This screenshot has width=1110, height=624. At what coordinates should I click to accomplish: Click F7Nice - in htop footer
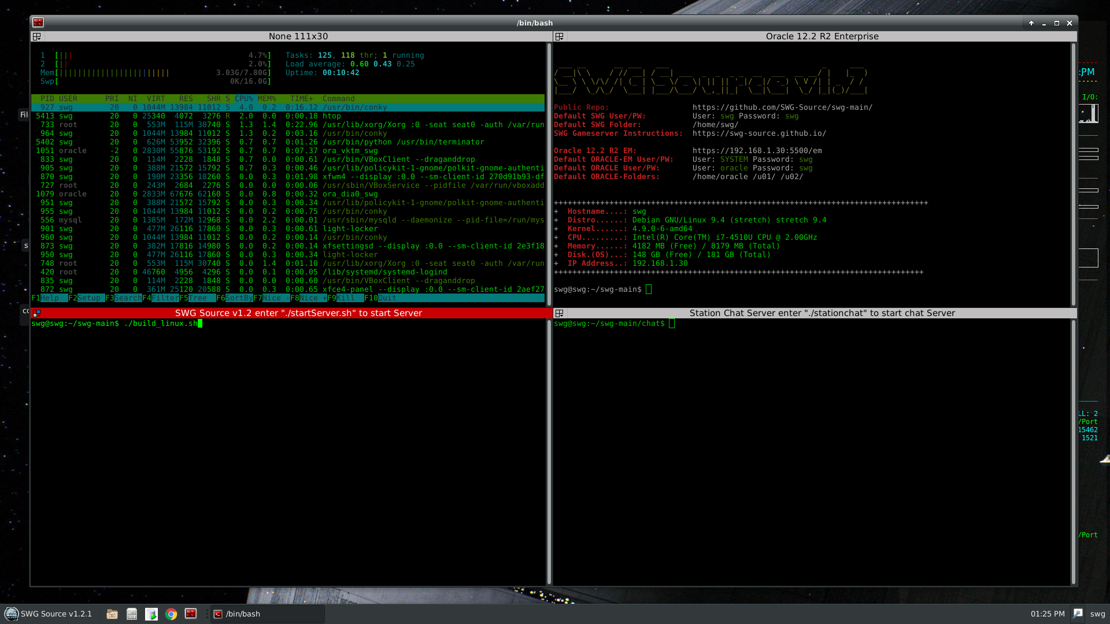(x=272, y=298)
